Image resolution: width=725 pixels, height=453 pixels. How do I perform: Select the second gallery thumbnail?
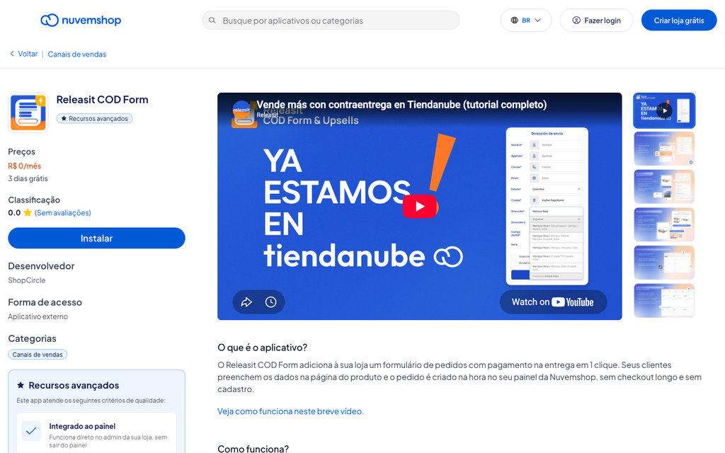point(664,149)
